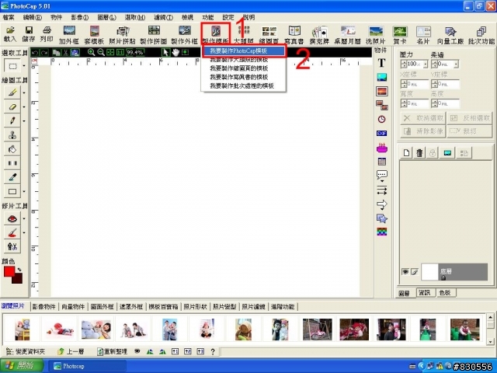The width and height of the screenshot is (497, 373).
Task: Open the 名片 business card tool
Action: point(423,34)
